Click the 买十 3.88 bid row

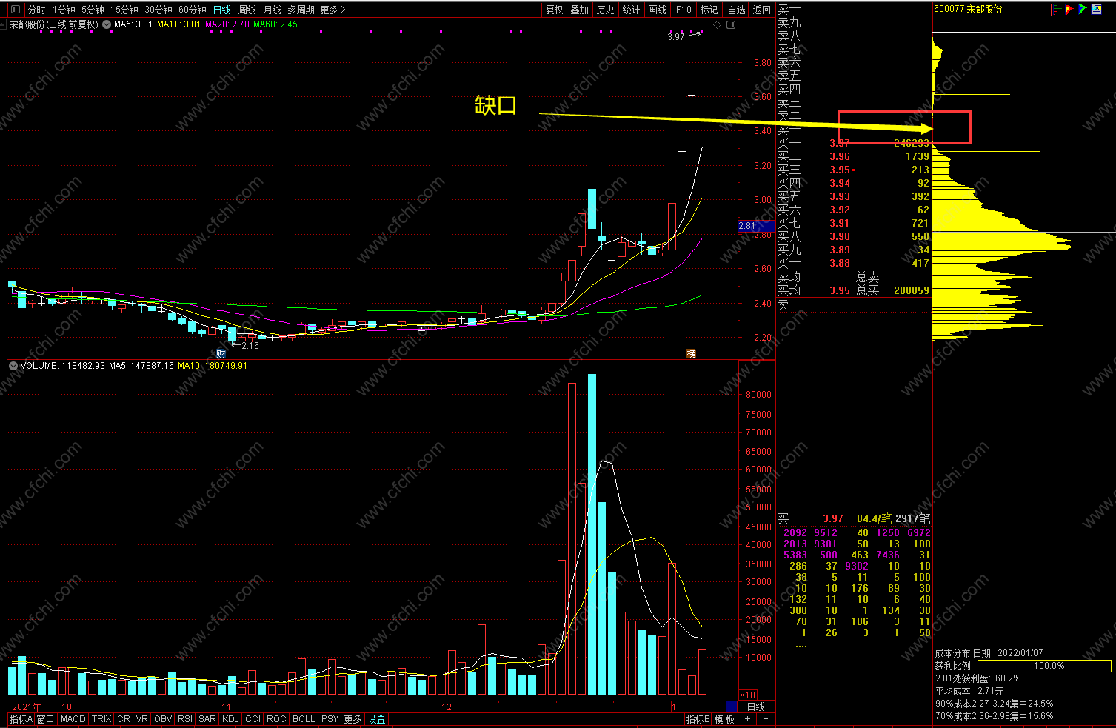[853, 263]
